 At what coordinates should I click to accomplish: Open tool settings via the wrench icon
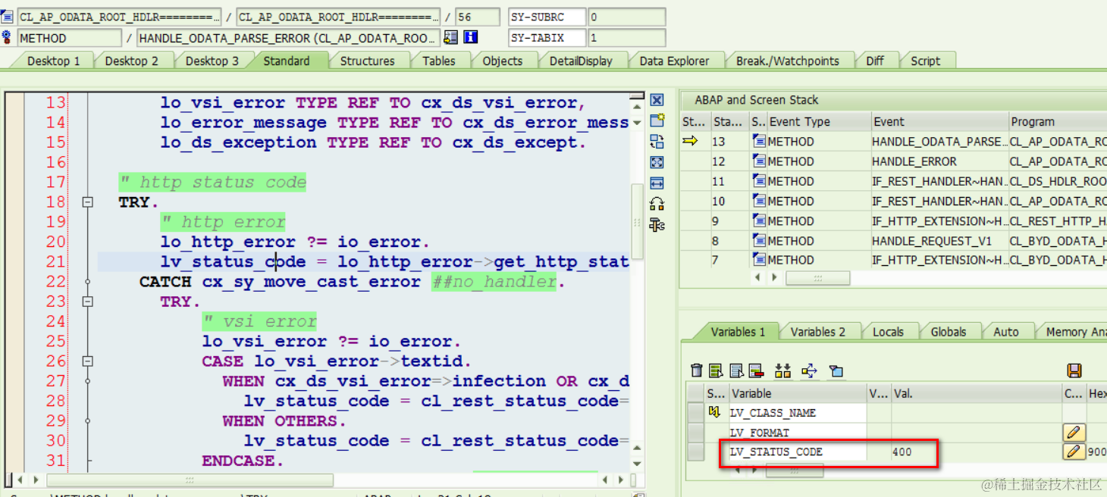(x=657, y=224)
